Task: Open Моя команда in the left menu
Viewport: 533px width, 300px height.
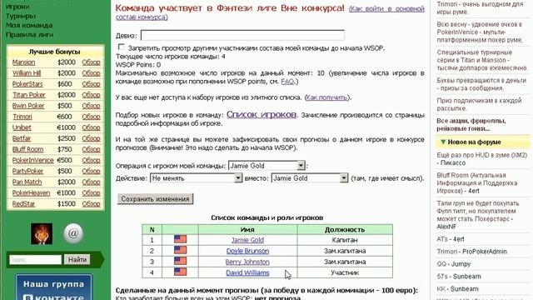Action: 29,25
